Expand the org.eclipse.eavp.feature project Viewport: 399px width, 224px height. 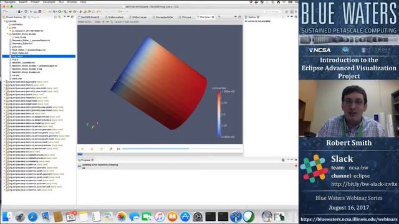(4, 85)
